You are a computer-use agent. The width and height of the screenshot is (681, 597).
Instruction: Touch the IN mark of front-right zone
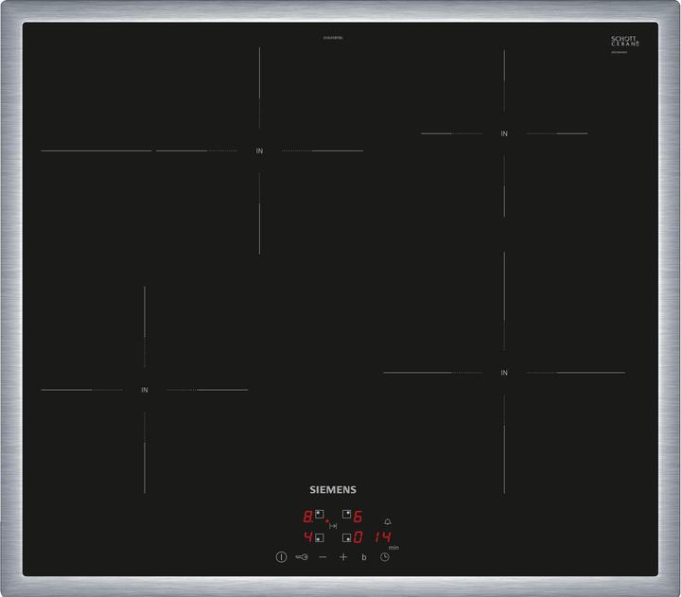pyautogui.click(x=504, y=373)
